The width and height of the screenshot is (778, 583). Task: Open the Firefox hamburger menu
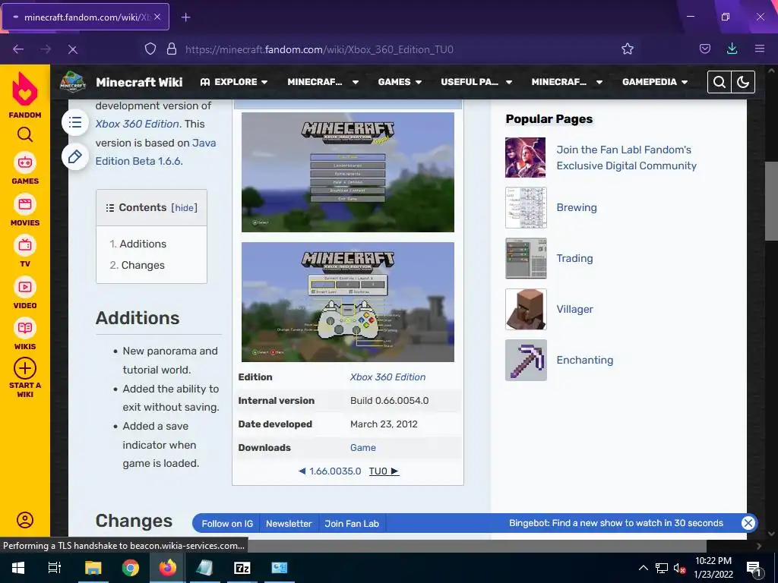[x=759, y=49]
